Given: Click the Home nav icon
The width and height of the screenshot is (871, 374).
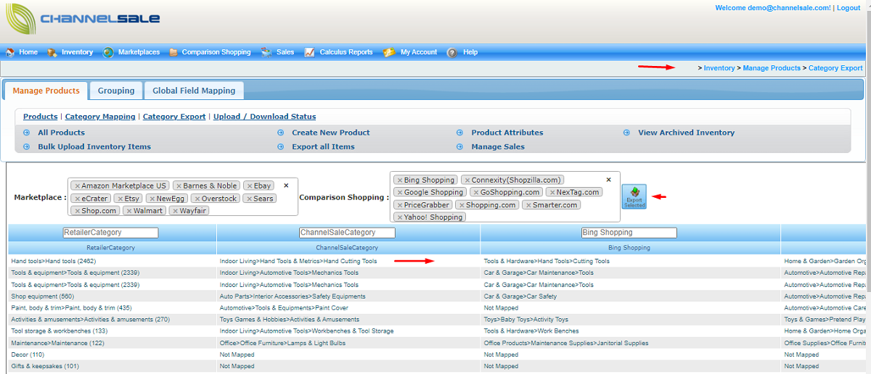Looking at the screenshot, I should click(x=10, y=52).
